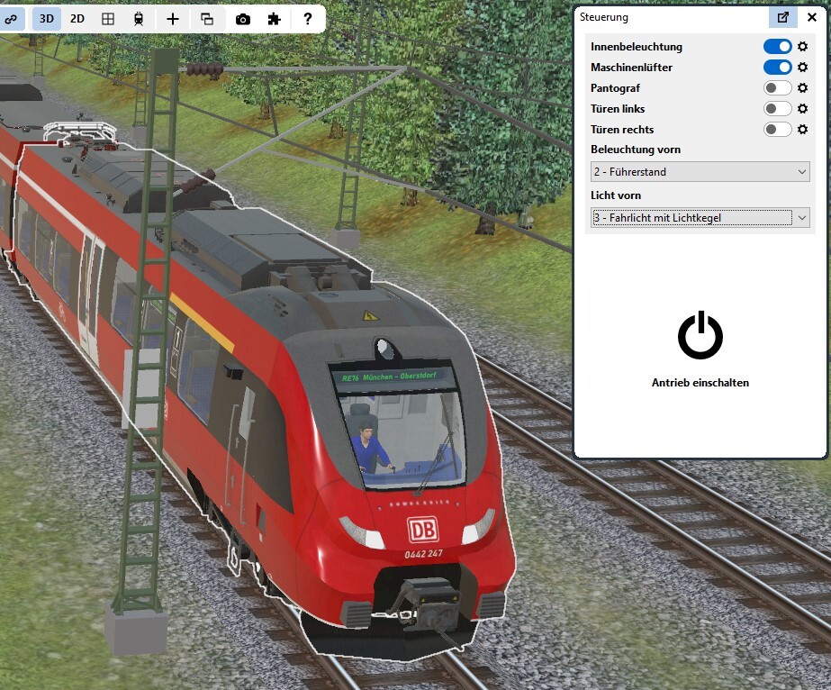Open Pantograf gear settings

click(803, 88)
